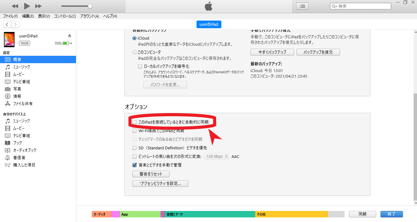Click the fast-forward playback button
The image size is (417, 222).
(38, 6)
